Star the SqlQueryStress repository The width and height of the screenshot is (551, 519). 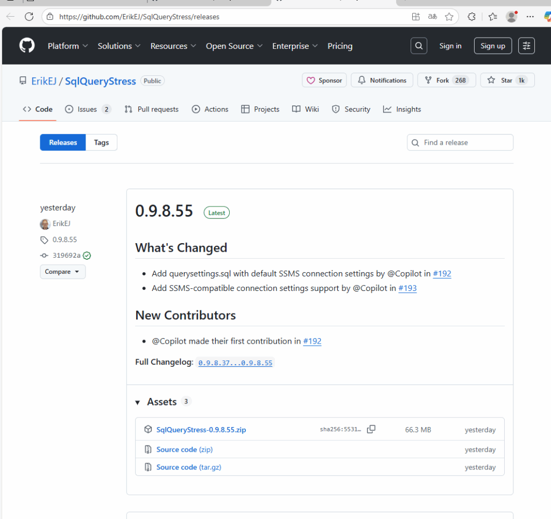(500, 80)
